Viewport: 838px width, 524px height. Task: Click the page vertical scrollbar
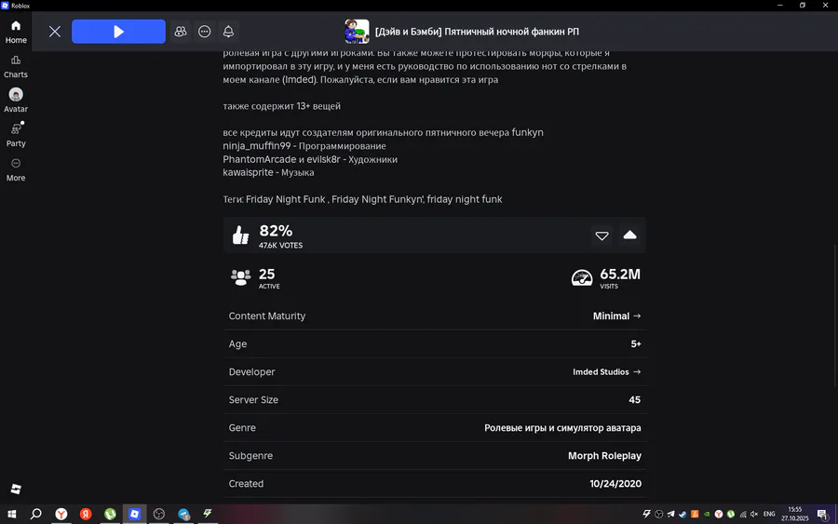coord(835,316)
